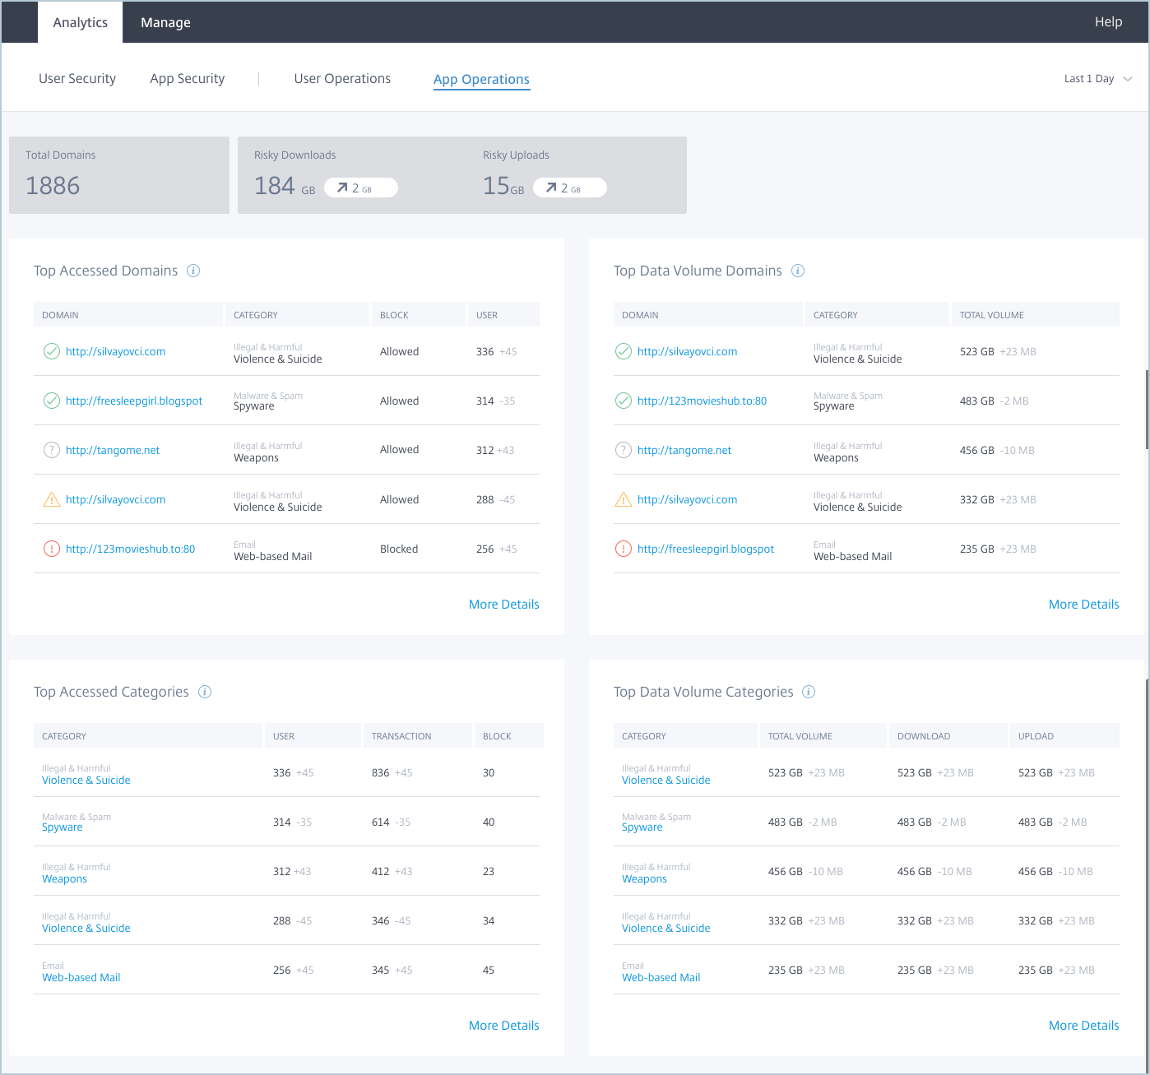This screenshot has height=1075, width=1150.
Task: Click red alert icon beside 123movieshub in Top Accessed Domains
Action: coord(51,549)
